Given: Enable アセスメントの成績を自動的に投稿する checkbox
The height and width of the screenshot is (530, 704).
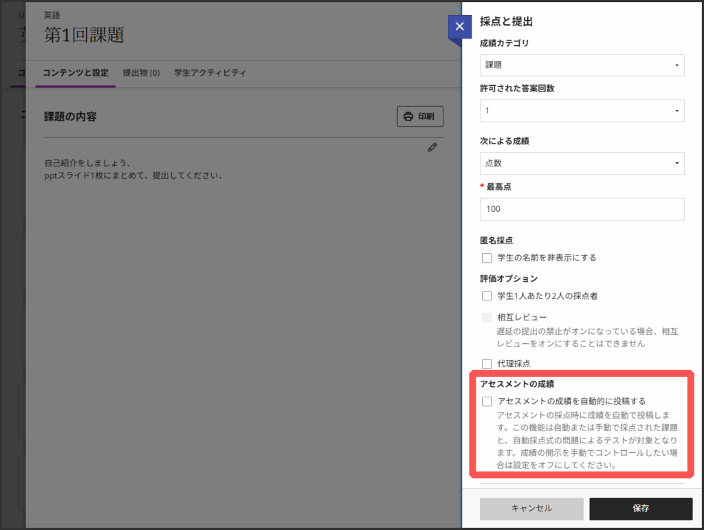Looking at the screenshot, I should [x=487, y=401].
